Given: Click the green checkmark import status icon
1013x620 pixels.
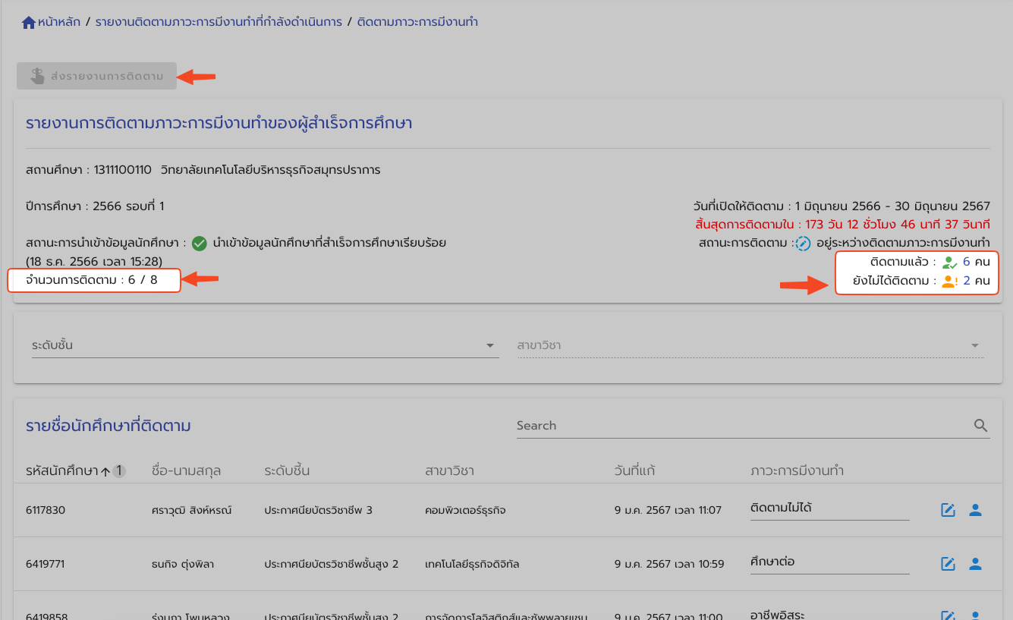Looking at the screenshot, I should (199, 244).
